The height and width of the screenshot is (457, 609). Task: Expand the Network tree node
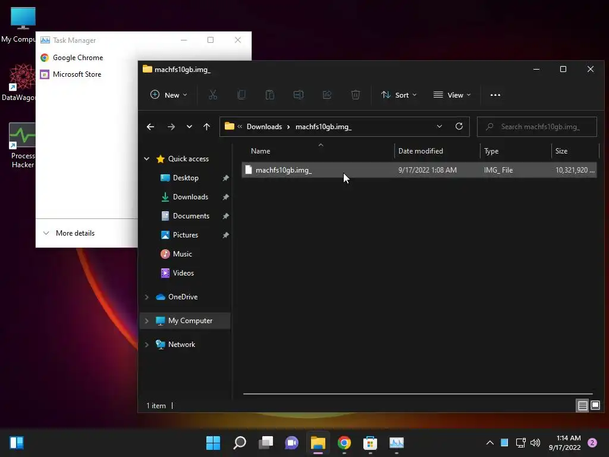click(x=146, y=345)
